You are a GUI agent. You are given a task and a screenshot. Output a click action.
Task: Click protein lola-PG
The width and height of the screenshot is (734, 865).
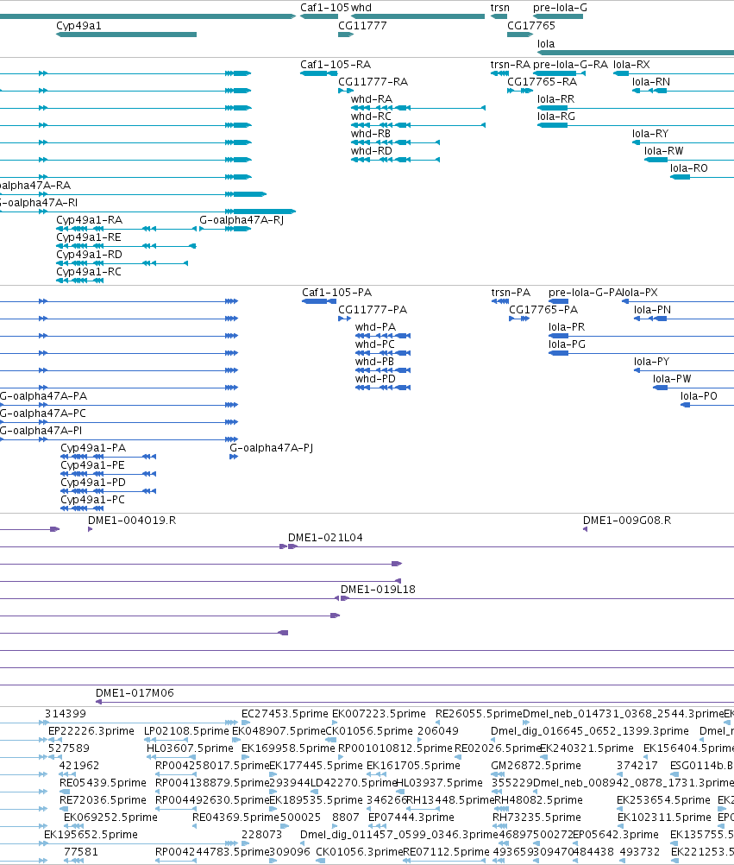point(641,353)
